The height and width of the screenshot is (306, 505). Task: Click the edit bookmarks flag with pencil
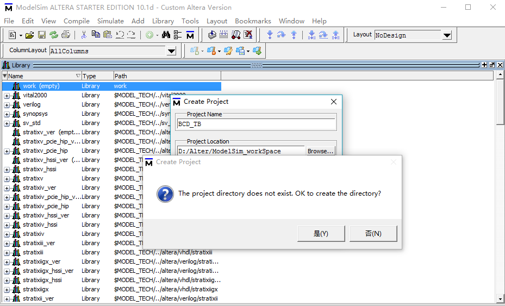[x=228, y=51]
